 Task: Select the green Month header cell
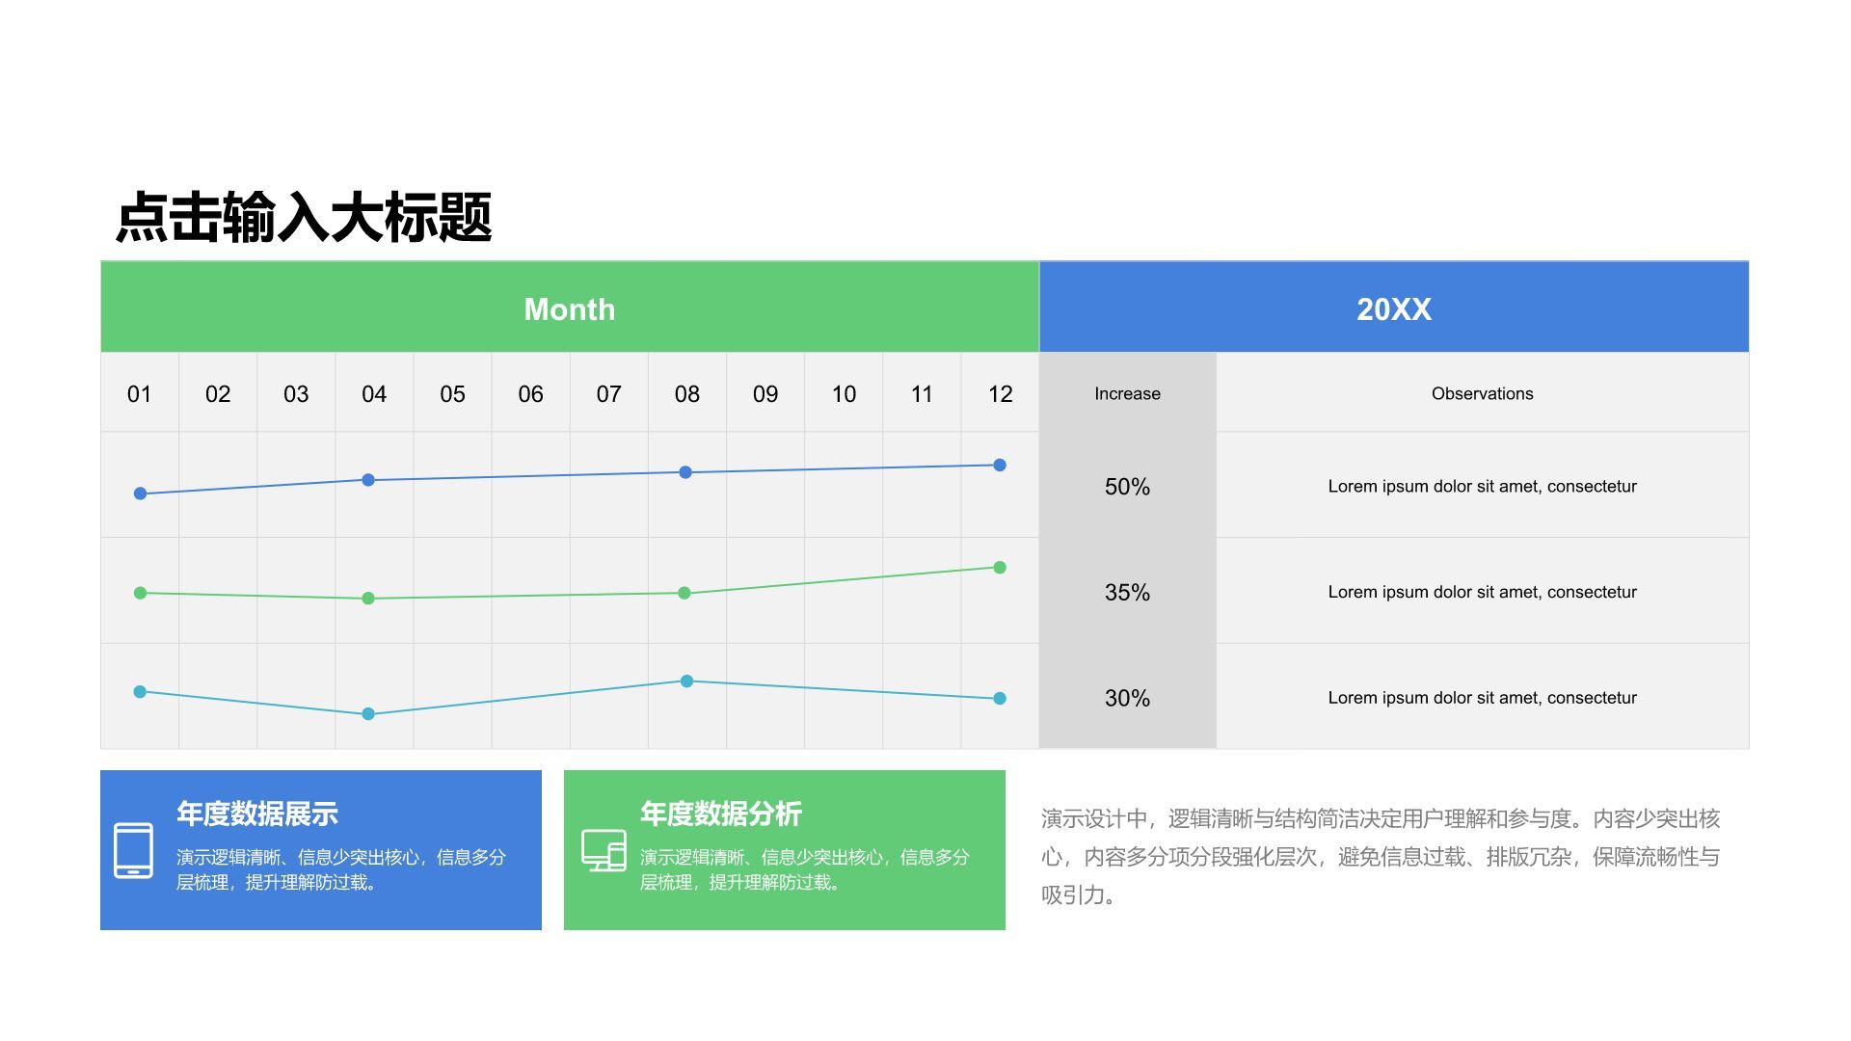[x=569, y=308]
